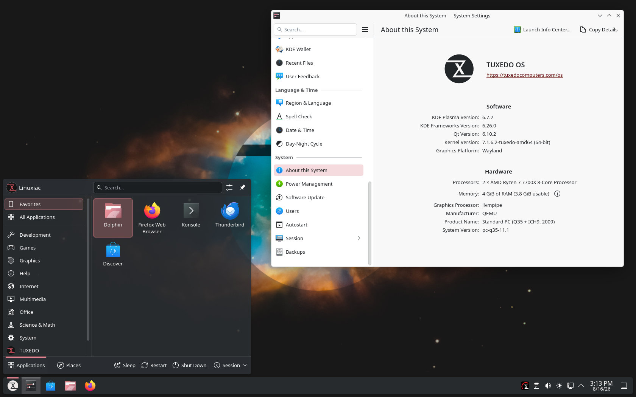The image size is (636, 397).
Task: Open Konsole terminal from Favorites
Action: pos(191,218)
